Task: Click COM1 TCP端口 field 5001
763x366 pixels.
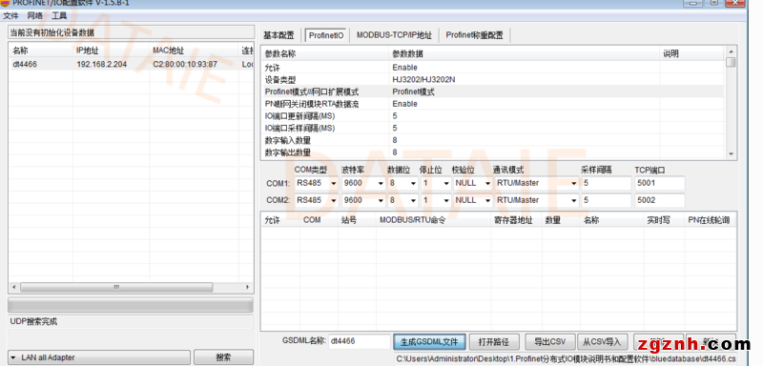Action: pyautogui.click(x=659, y=183)
